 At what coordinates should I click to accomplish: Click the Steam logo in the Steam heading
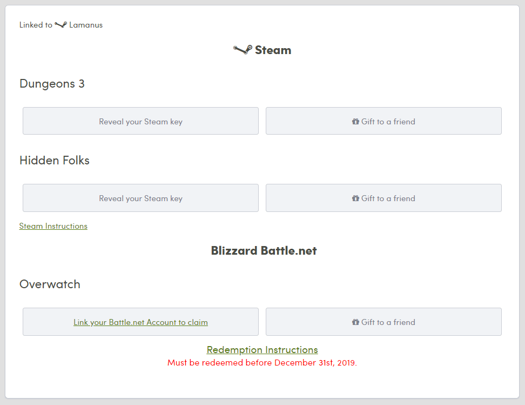pos(243,50)
